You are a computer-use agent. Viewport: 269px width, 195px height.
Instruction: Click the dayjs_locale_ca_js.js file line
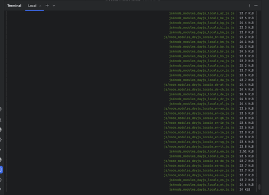pyautogui.click(x=202, y=61)
